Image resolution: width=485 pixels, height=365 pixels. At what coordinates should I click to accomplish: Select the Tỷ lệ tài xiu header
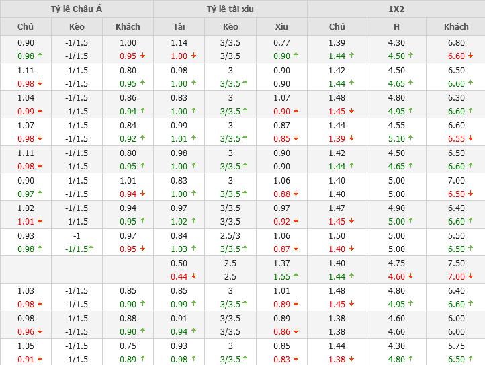[230, 9]
